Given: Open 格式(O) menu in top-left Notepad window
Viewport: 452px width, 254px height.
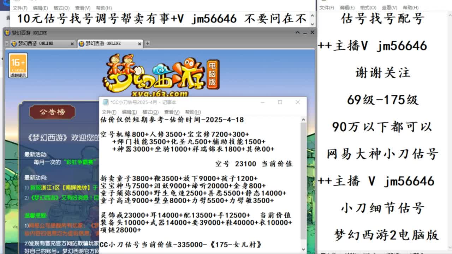Looking at the screenshot, I should [x=61, y=8].
